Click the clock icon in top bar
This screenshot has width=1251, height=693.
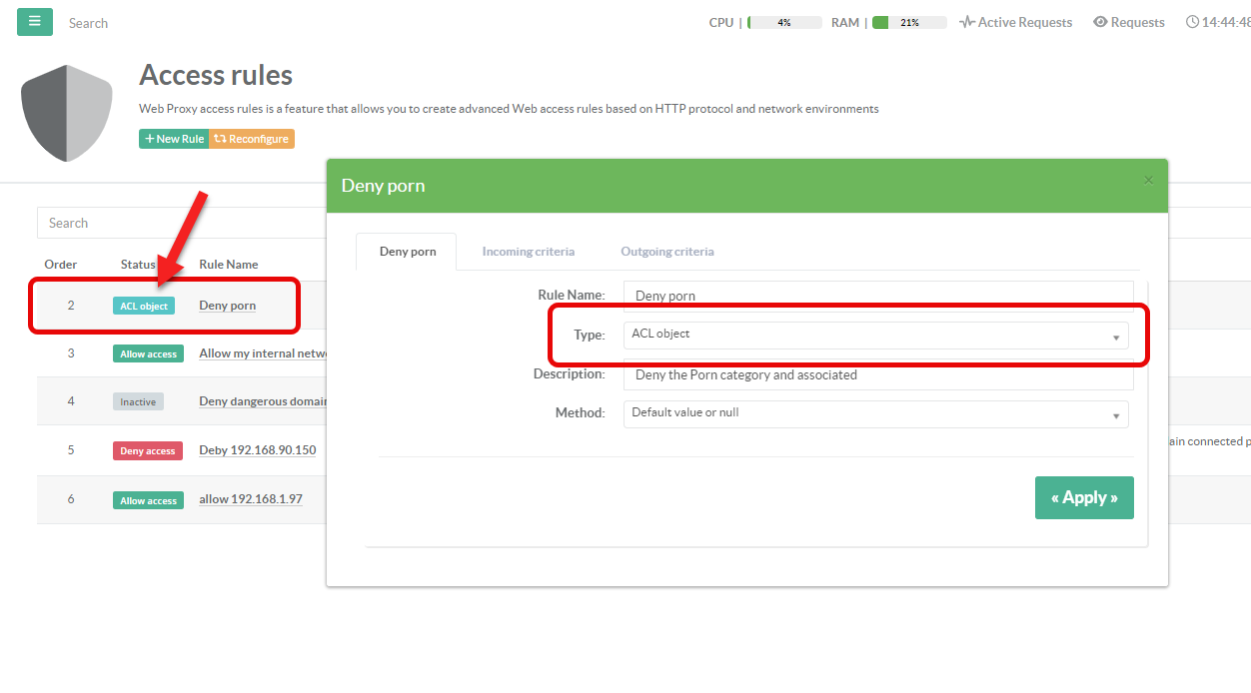tap(1192, 22)
